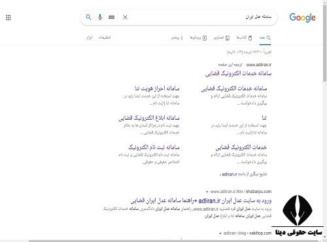Click inside the search text field

(x=199, y=17)
